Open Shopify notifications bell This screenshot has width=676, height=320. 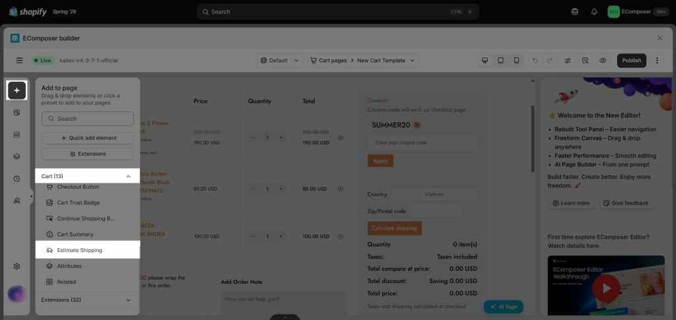coord(594,12)
